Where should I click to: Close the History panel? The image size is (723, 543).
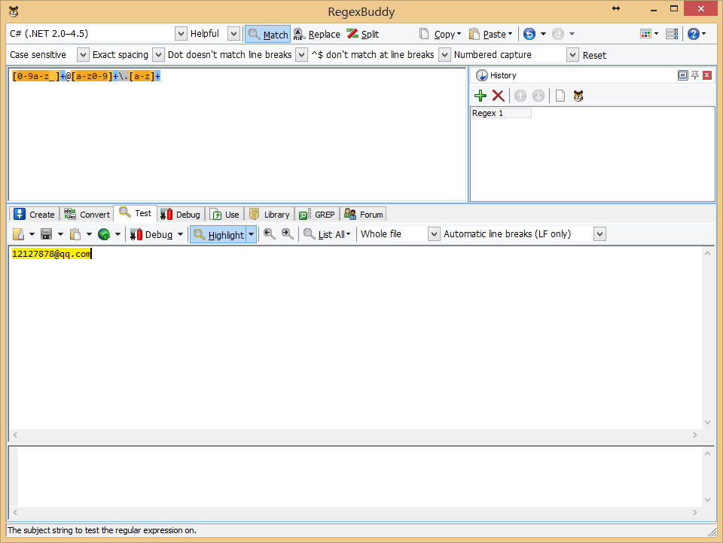coord(707,75)
